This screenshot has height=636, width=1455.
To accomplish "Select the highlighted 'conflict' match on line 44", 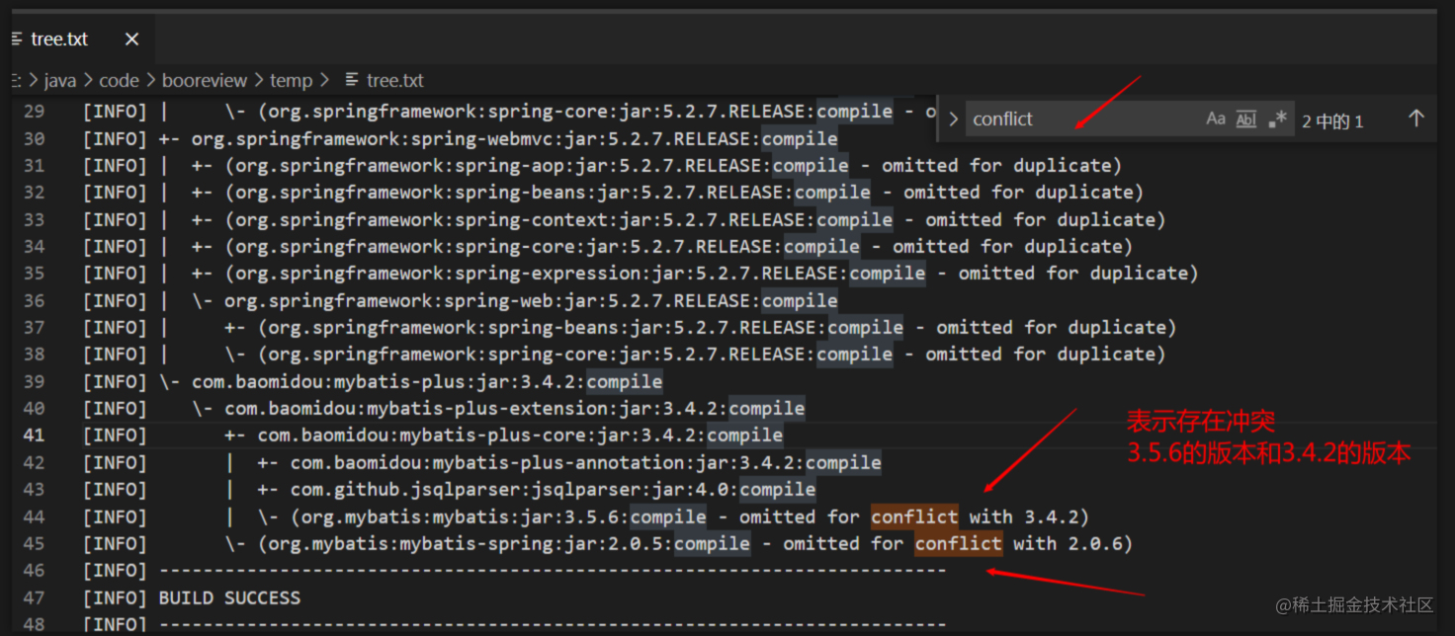I will pyautogui.click(x=913, y=516).
